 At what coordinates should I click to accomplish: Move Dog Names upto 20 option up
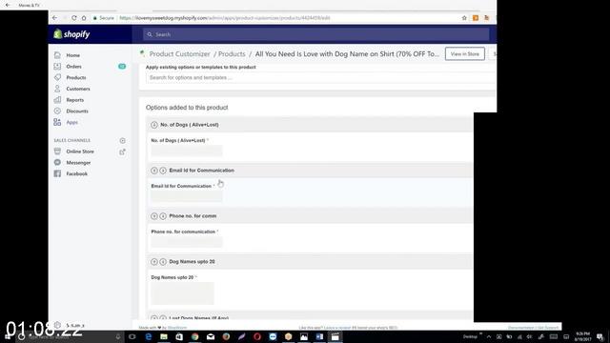[x=154, y=262]
